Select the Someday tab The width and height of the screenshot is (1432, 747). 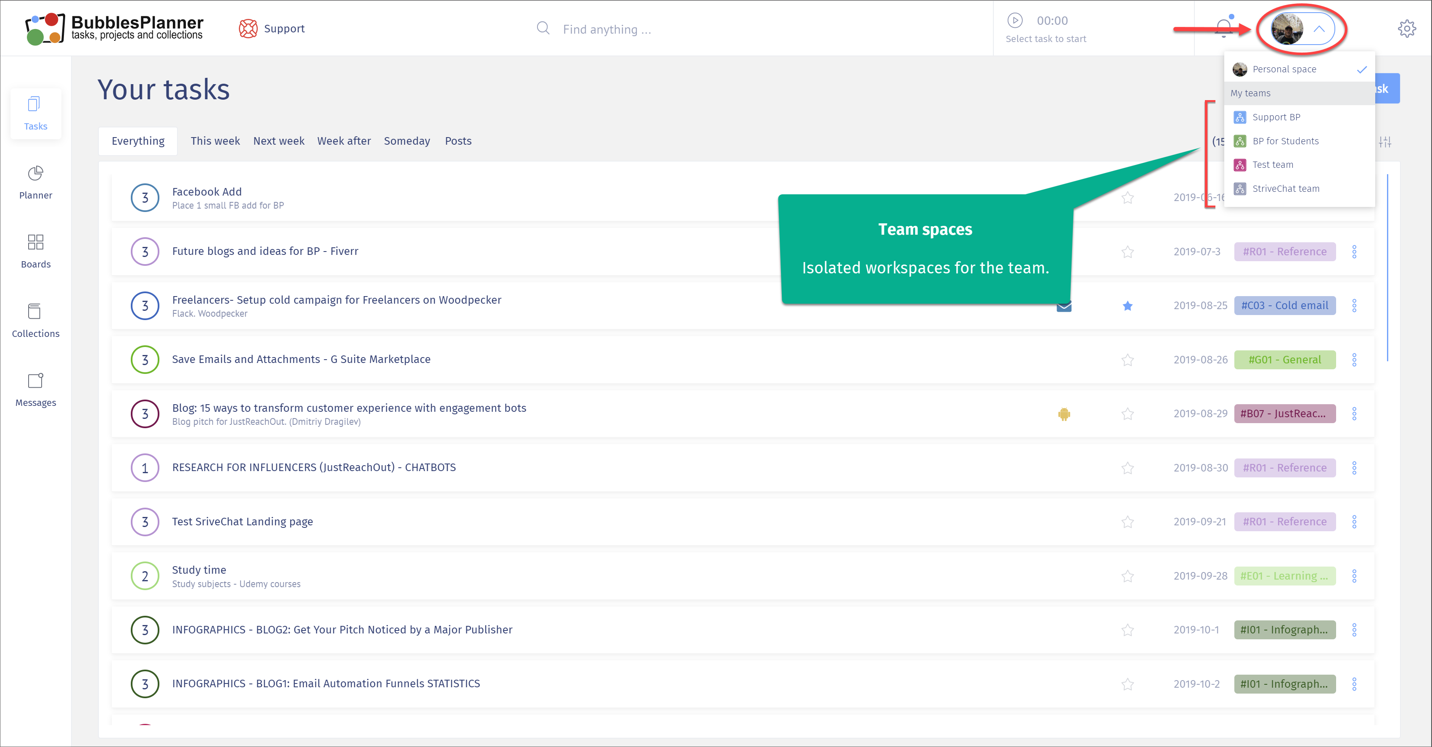[x=407, y=141]
